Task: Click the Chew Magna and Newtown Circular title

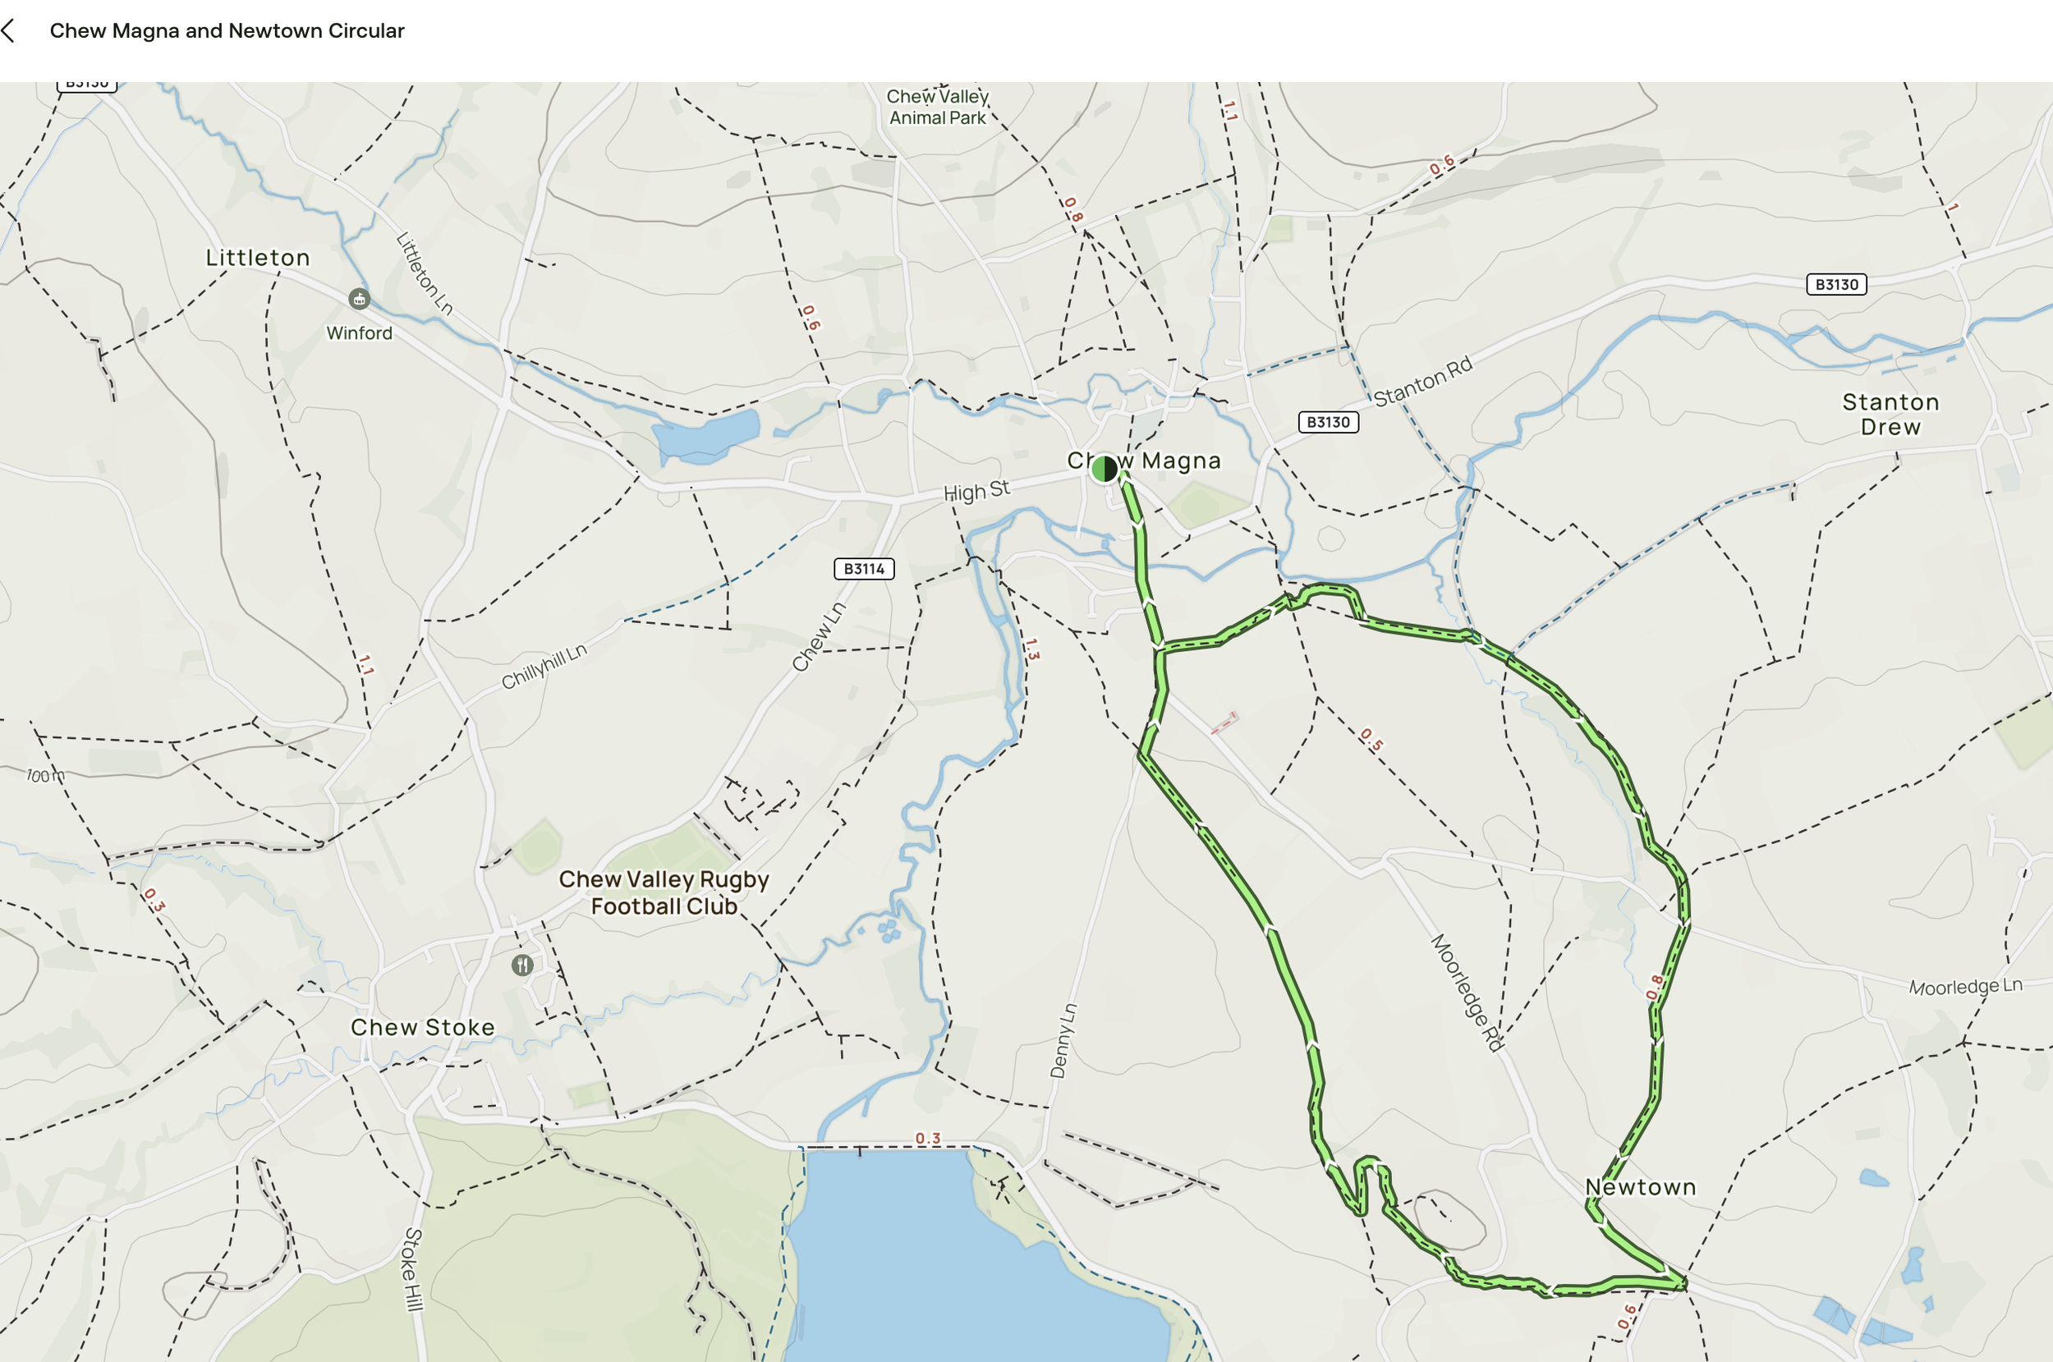Action: point(227,31)
